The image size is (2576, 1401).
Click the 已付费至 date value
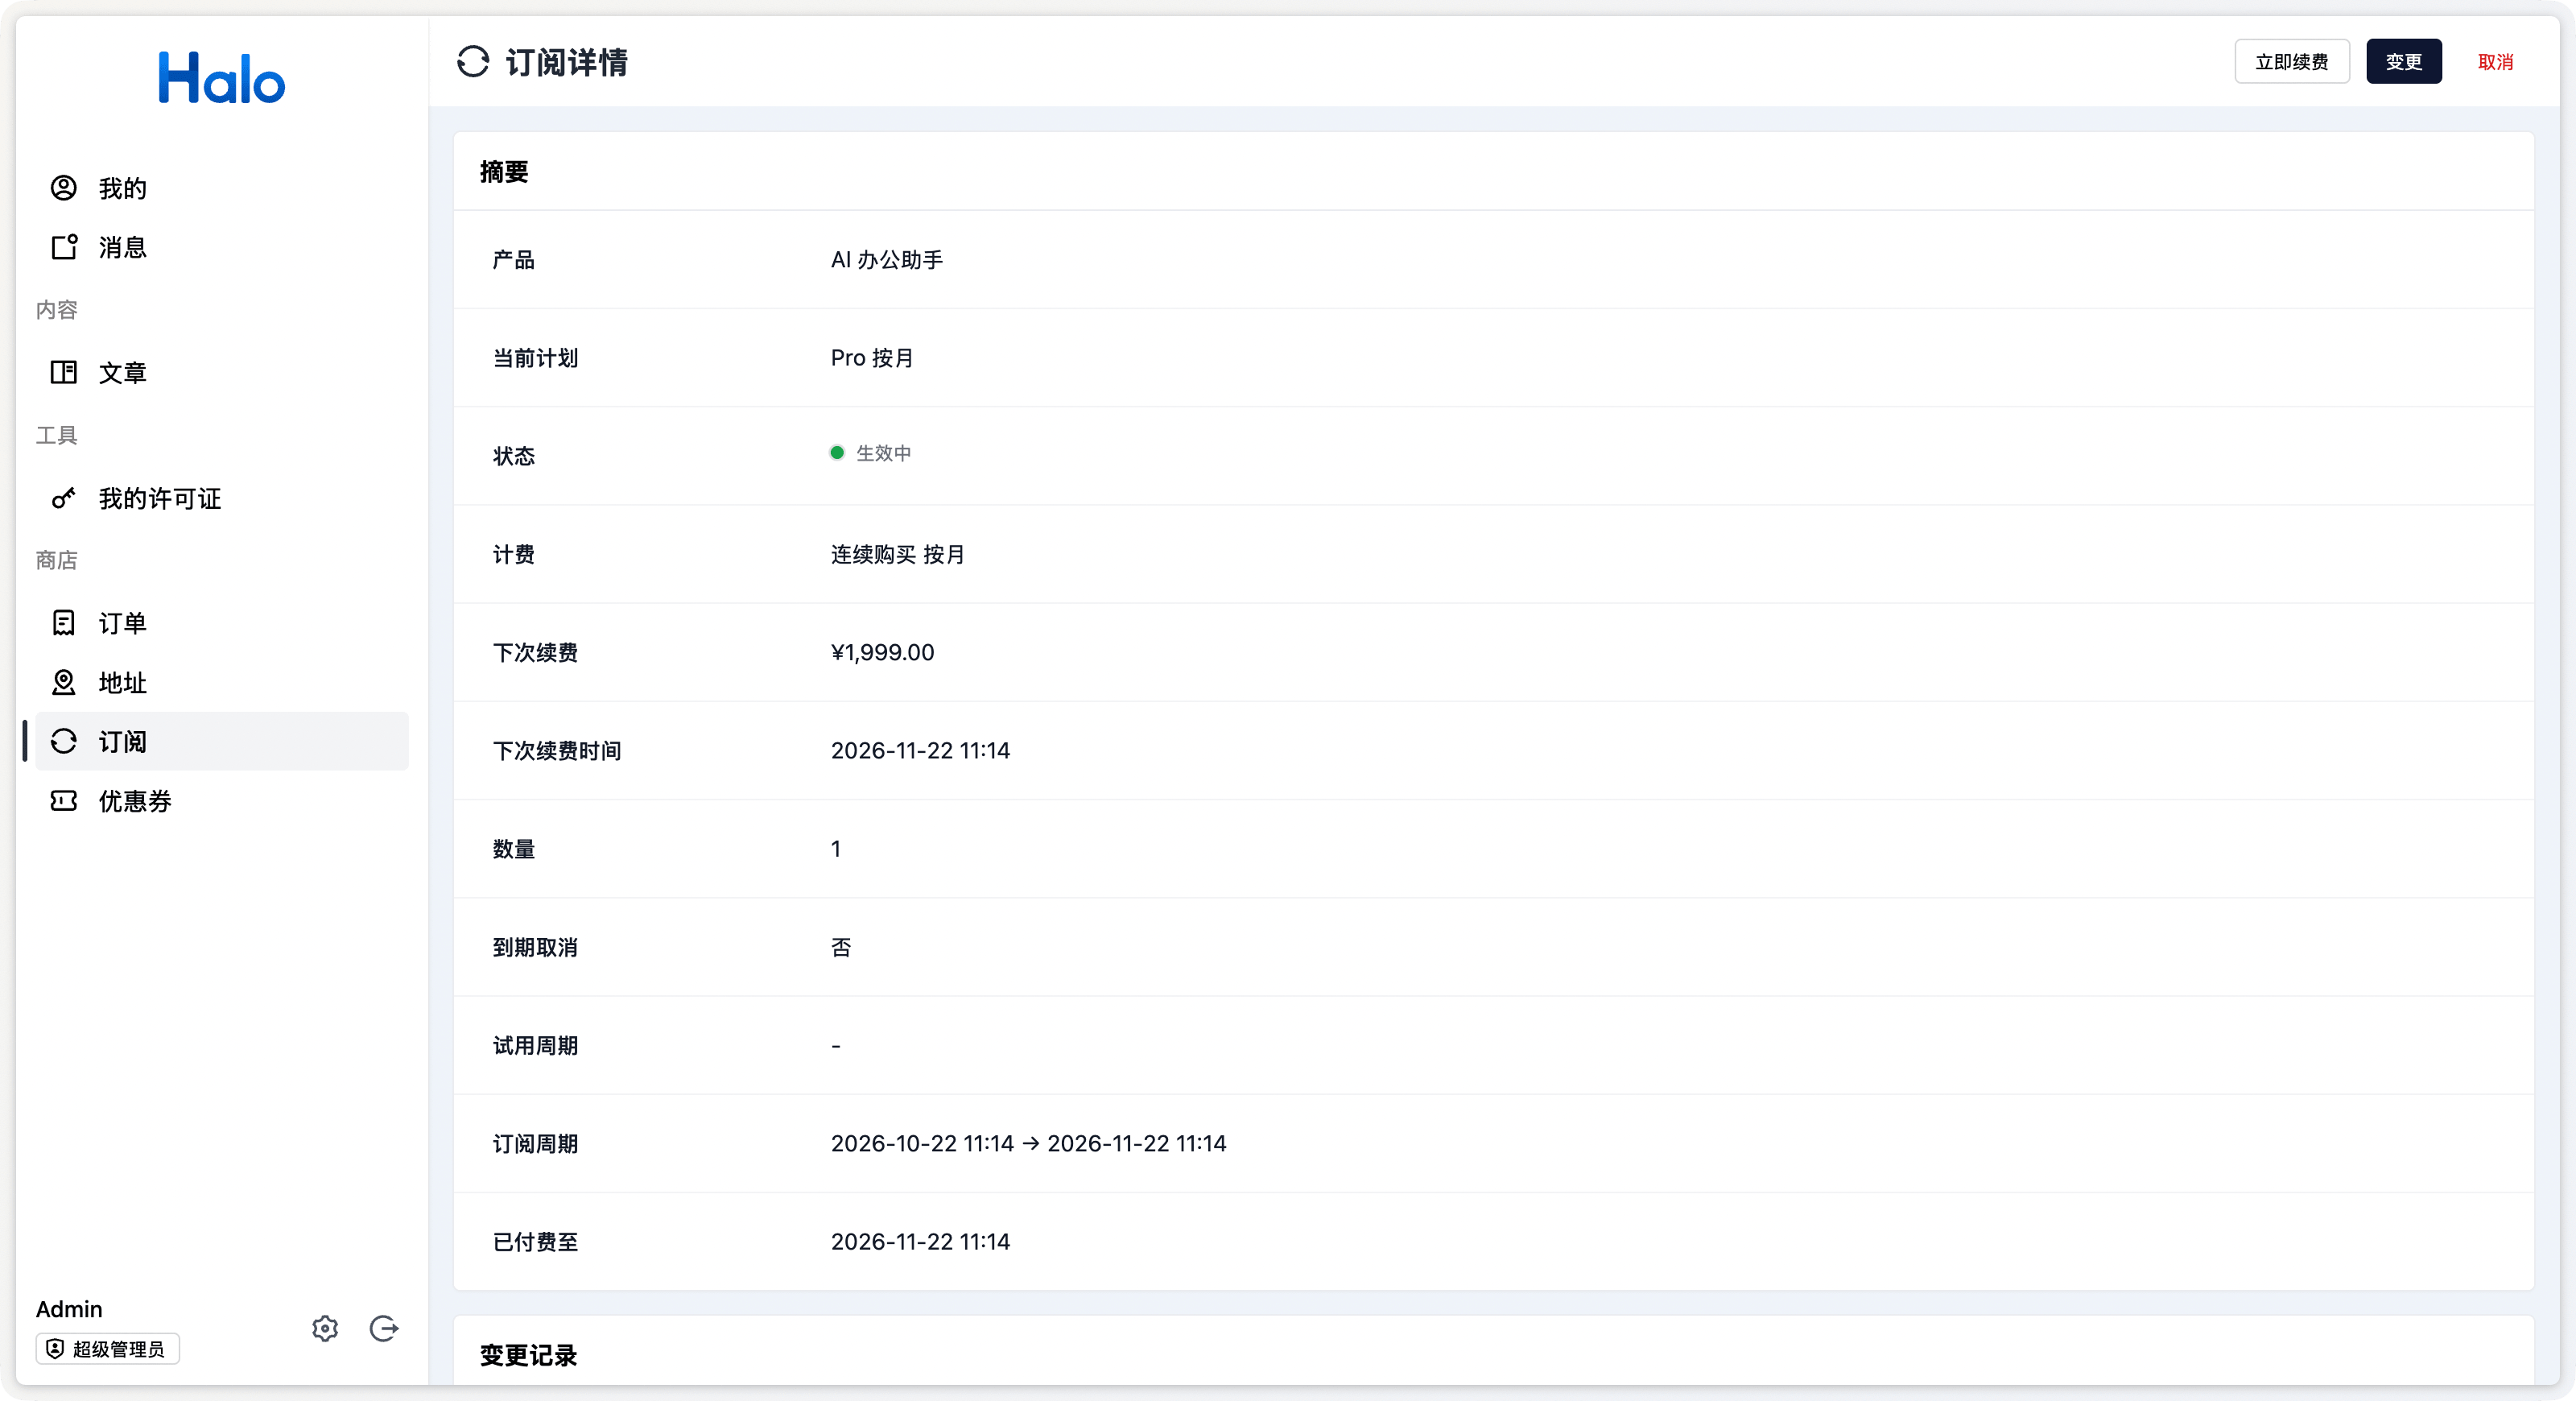921,1241
